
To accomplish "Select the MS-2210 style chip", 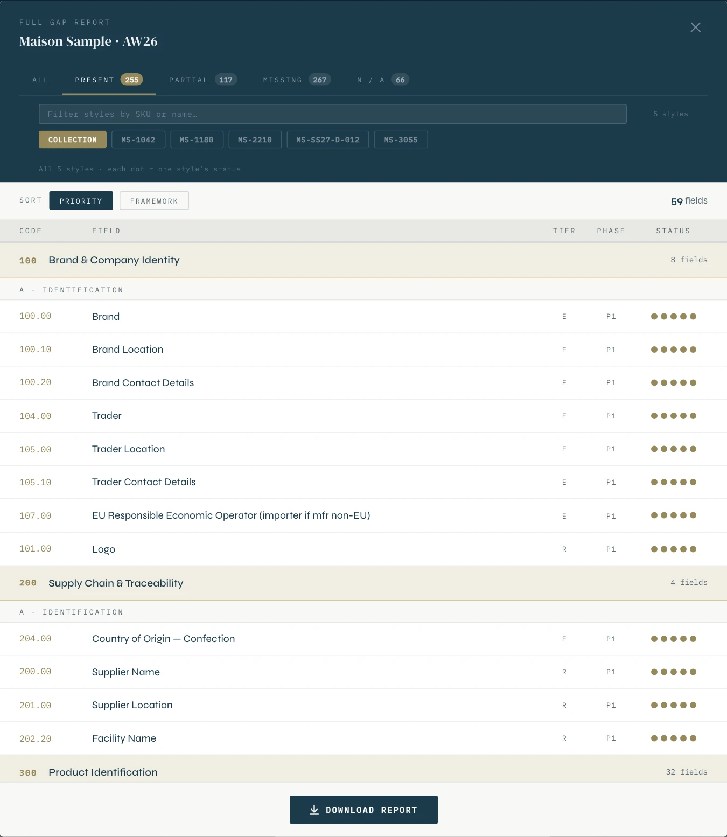I will pyautogui.click(x=255, y=139).
